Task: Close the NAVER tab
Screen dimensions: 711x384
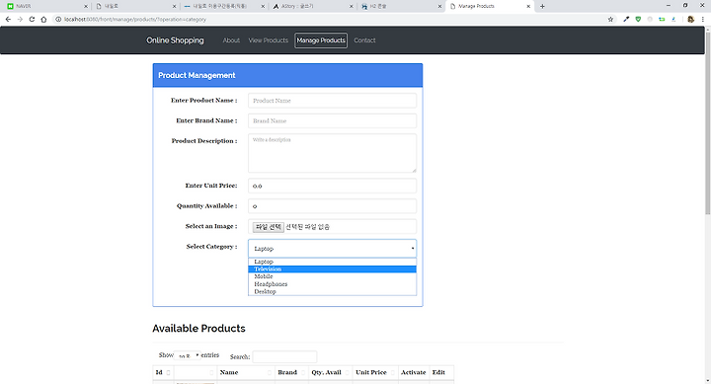Action: [86, 6]
